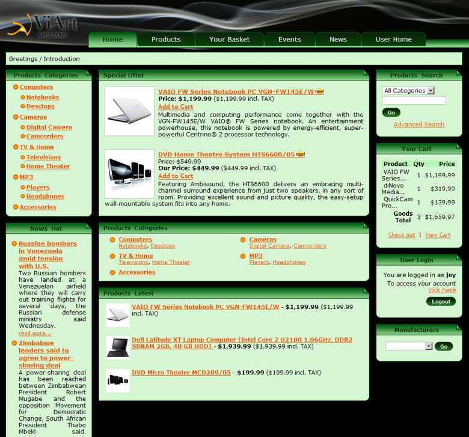Open the Products tab
This screenshot has width=469, height=437.
[166, 40]
